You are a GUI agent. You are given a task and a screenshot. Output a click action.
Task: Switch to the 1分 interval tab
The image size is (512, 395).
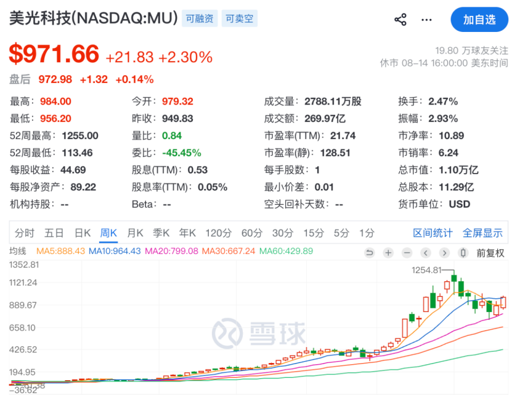tap(367, 233)
